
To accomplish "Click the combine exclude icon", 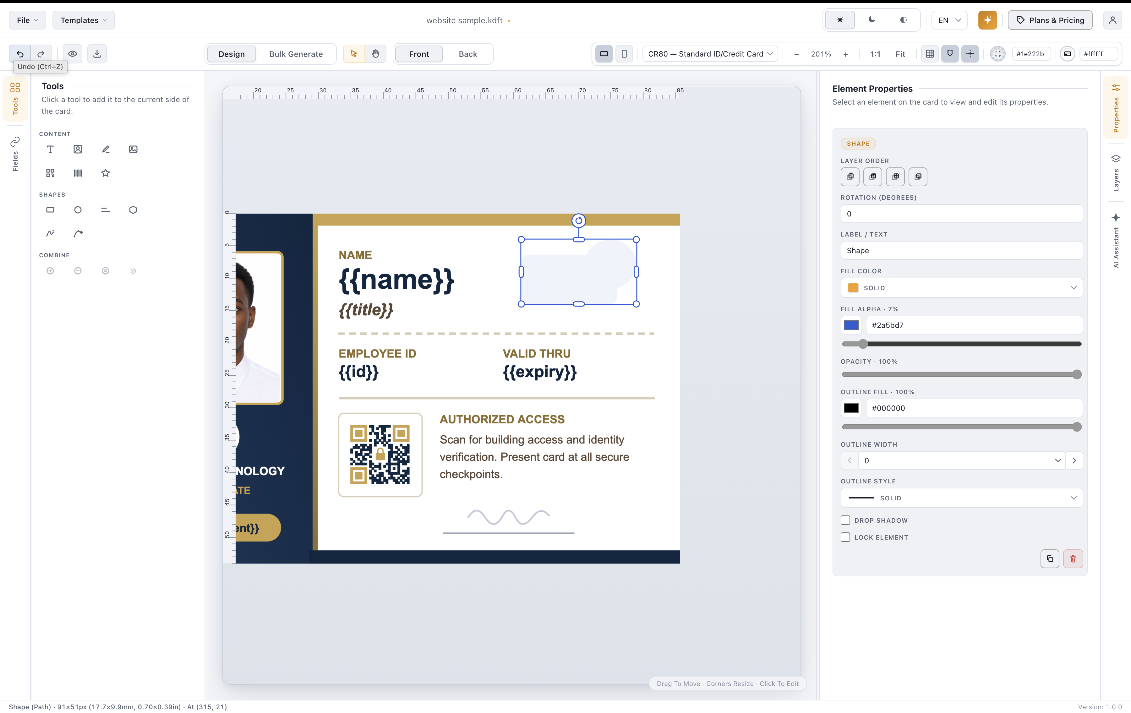I will point(134,270).
